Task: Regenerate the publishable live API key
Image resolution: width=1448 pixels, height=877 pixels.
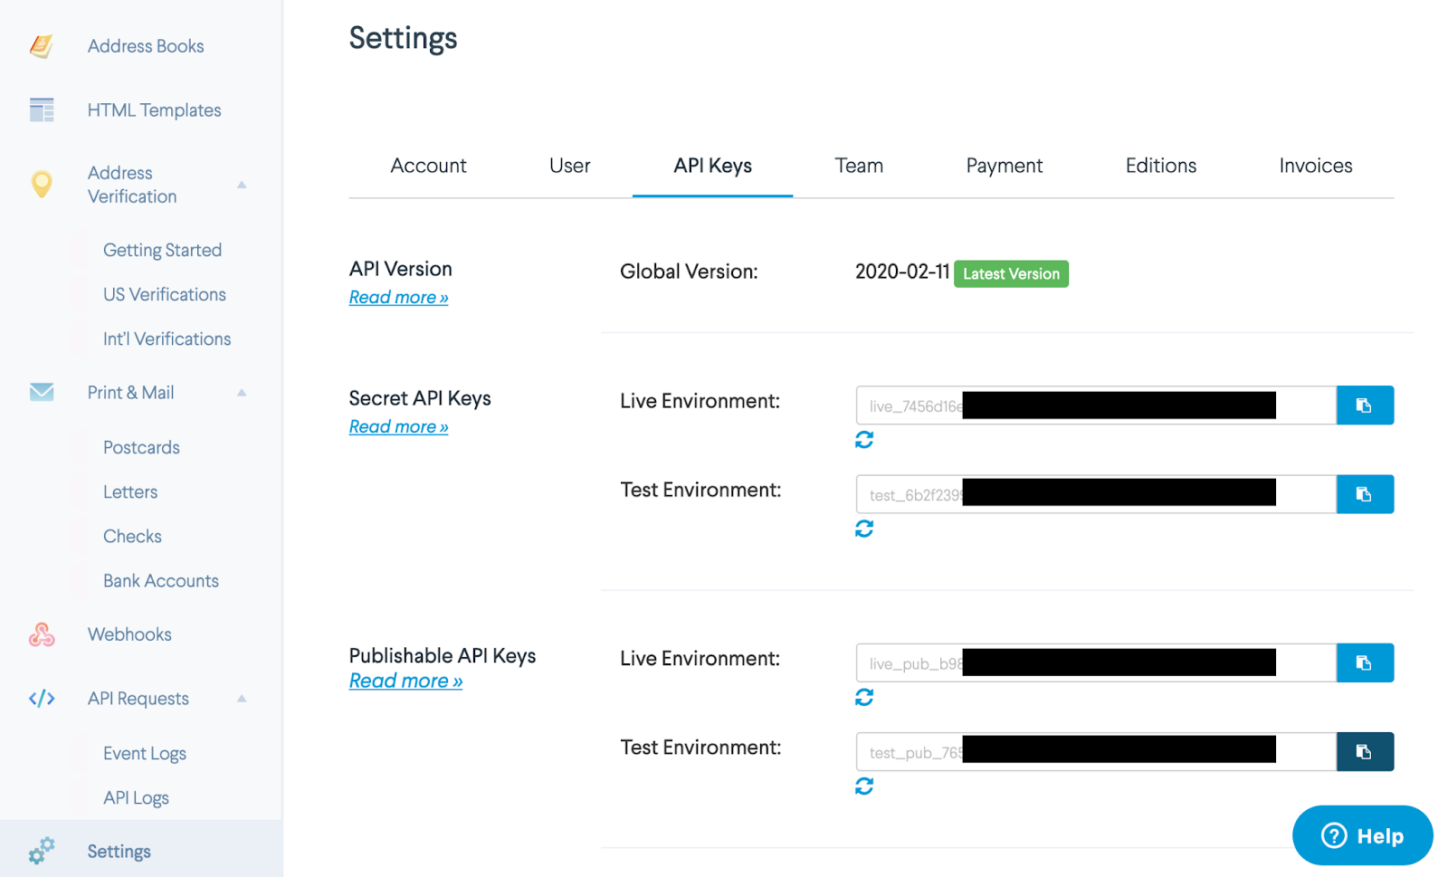Action: (864, 697)
